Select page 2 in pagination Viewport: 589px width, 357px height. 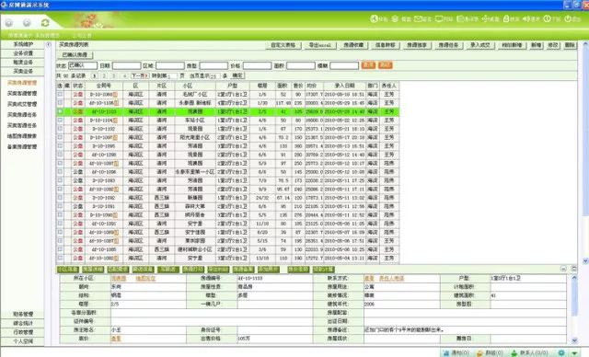104,75
